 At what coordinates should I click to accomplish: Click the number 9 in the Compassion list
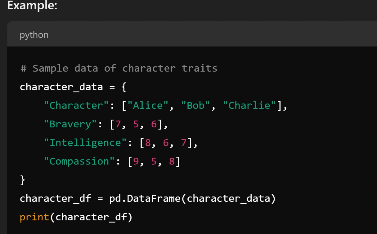pyautogui.click(x=136, y=161)
